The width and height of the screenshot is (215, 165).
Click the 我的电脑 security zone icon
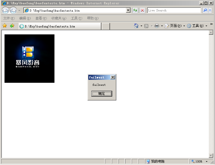(148, 162)
